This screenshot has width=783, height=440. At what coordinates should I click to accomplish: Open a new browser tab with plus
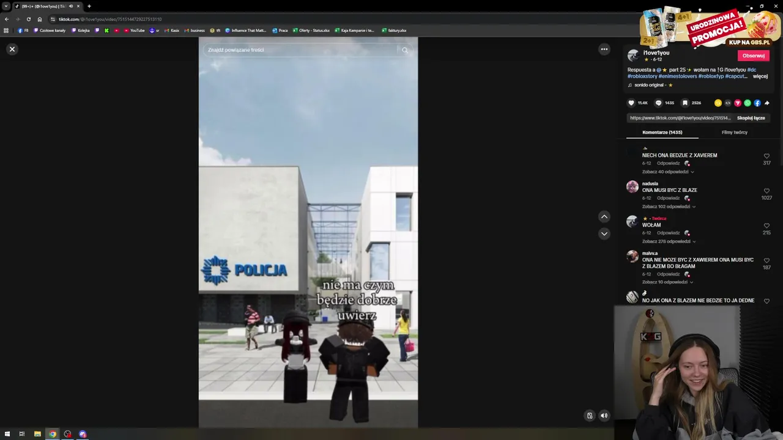(89, 6)
